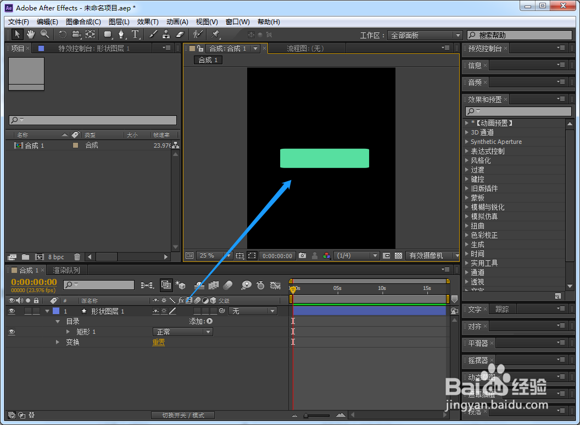The image size is (580, 425).
Task: Select the Puppet Pin tool
Action: tap(215, 35)
